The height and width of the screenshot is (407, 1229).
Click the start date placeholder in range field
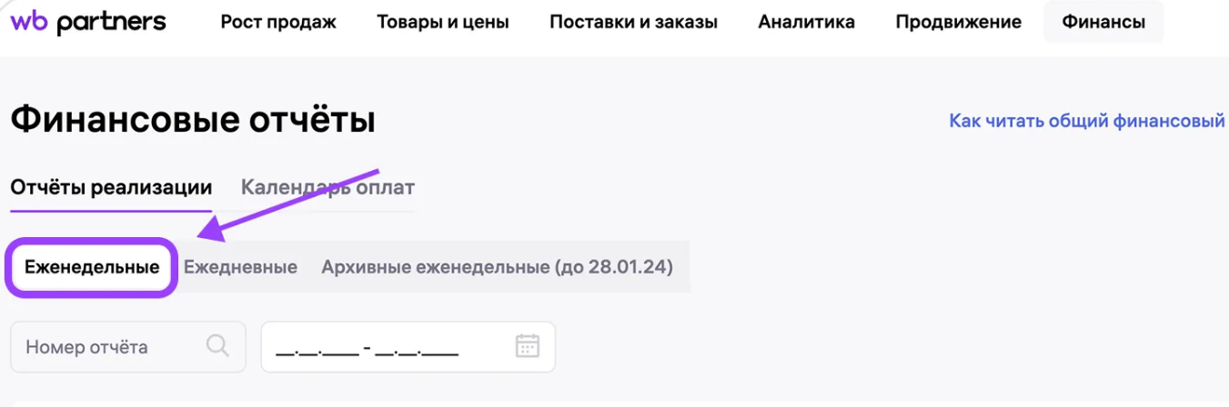click(x=317, y=348)
